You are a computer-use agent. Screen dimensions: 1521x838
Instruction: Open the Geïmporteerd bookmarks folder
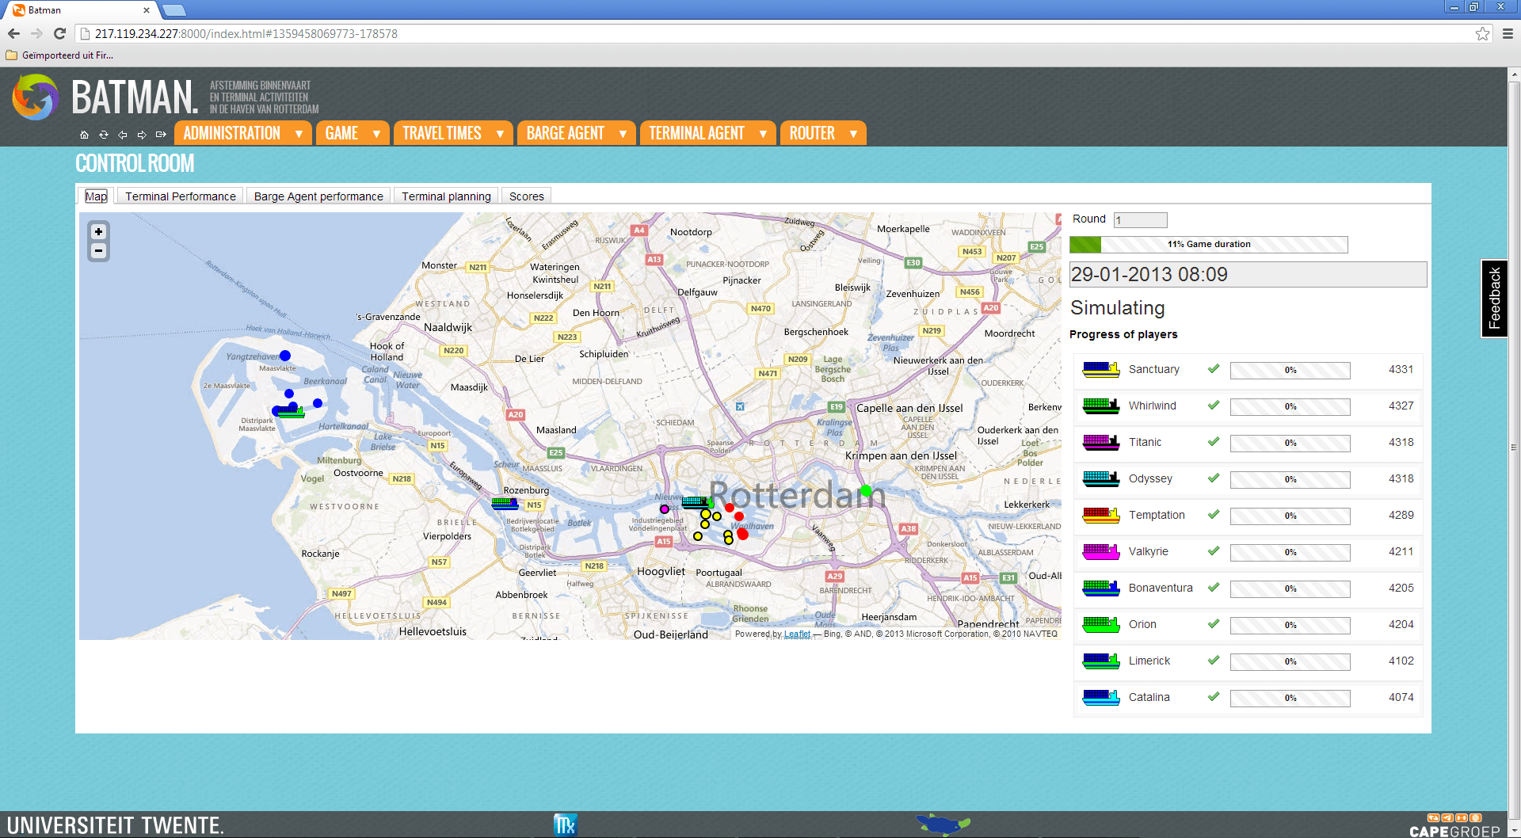60,55
